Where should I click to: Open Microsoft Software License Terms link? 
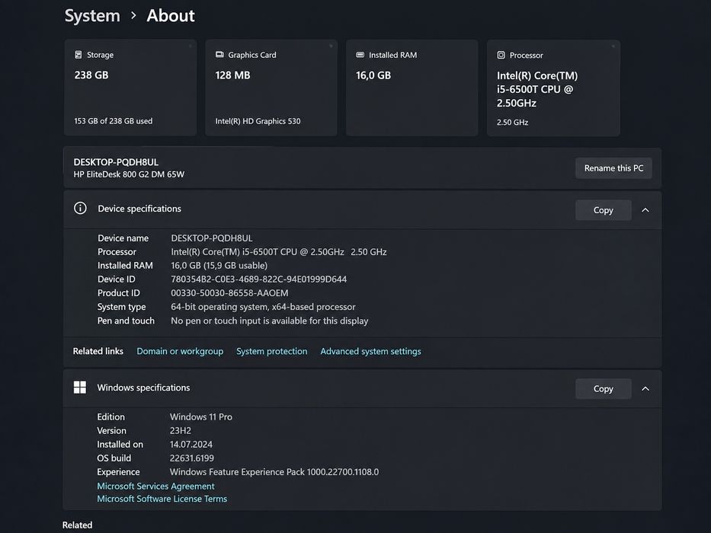[x=162, y=499]
